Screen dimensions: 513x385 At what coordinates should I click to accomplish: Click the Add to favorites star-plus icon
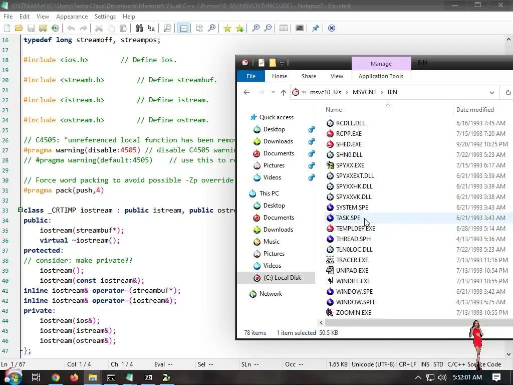(239, 28)
